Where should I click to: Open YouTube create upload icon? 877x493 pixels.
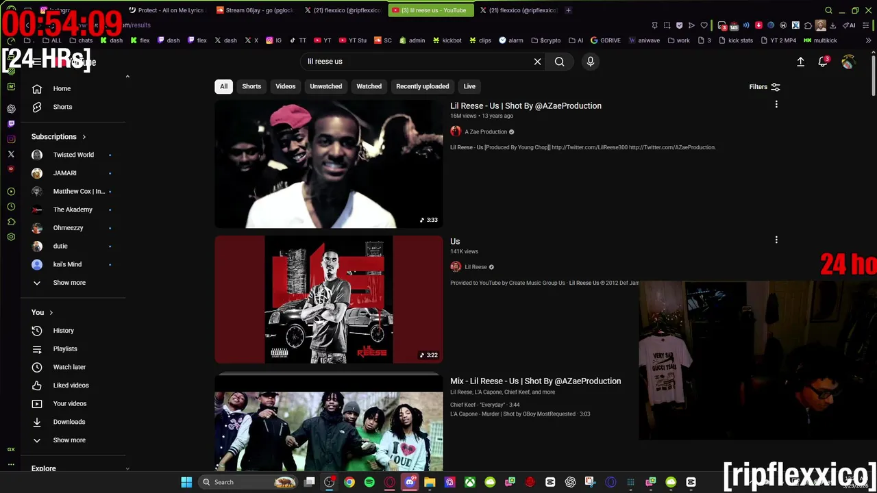coord(800,62)
